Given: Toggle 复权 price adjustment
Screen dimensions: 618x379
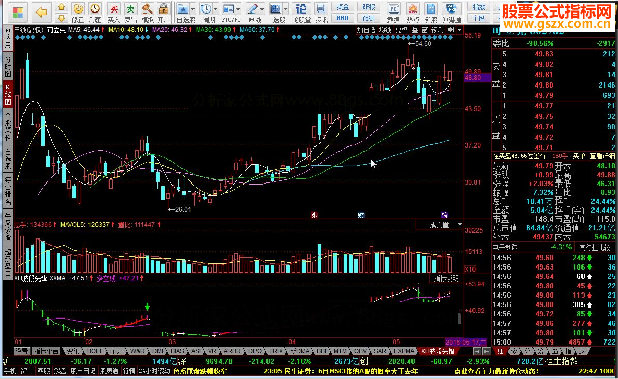Looking at the screenshot, I should coord(402,30).
